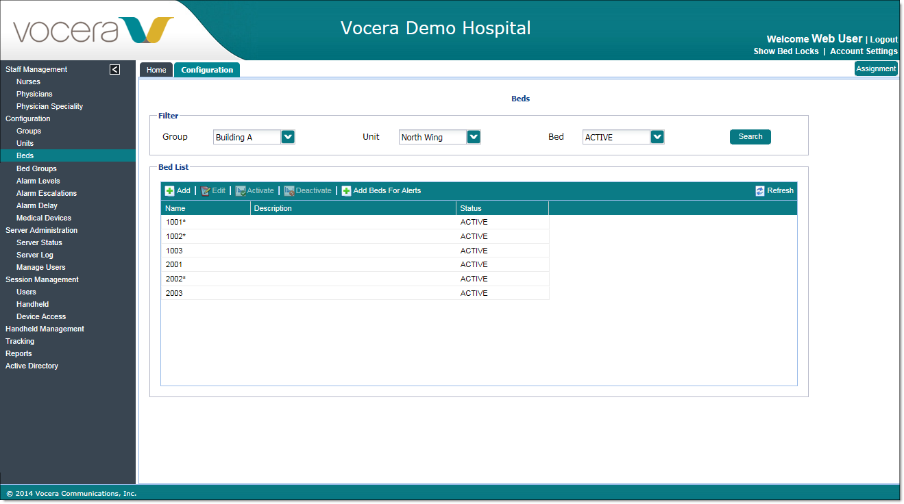Select Beds in the sidebar
The image size is (904, 504).
[x=68, y=155]
